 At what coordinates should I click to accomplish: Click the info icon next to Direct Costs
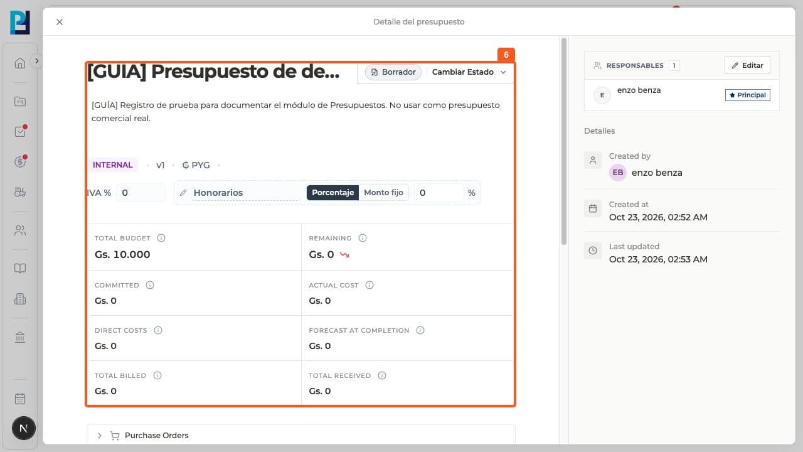point(158,330)
